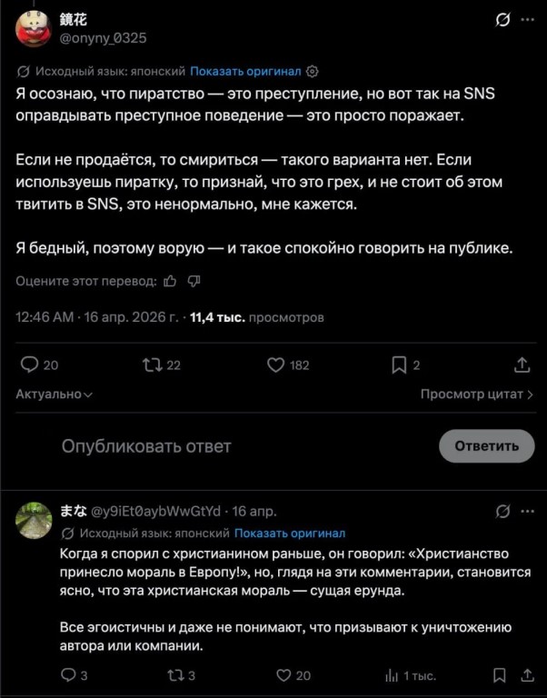547x698 pixels.
Task: Bookmark the main post
Action: [398, 365]
